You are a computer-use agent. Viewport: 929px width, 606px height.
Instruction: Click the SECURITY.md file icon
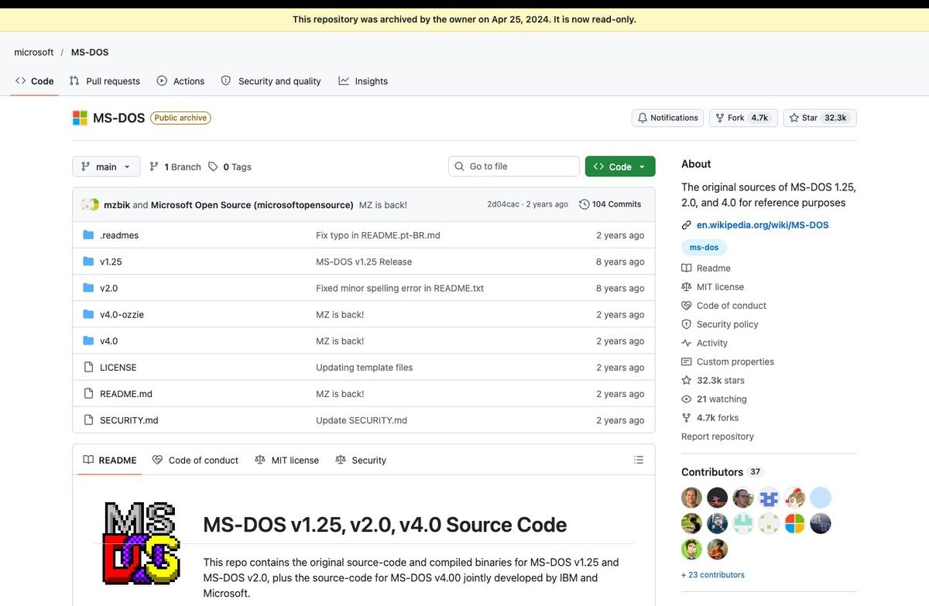tap(88, 420)
